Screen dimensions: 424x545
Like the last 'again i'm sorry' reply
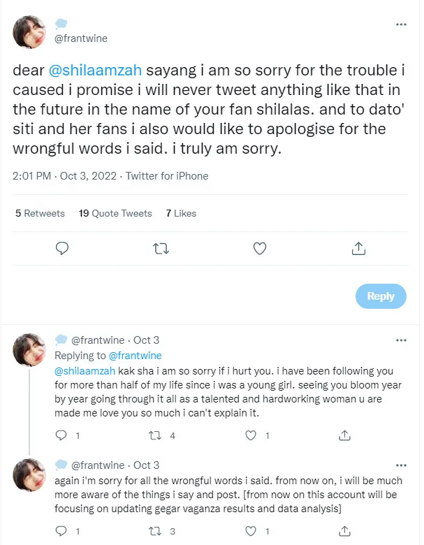[250, 530]
